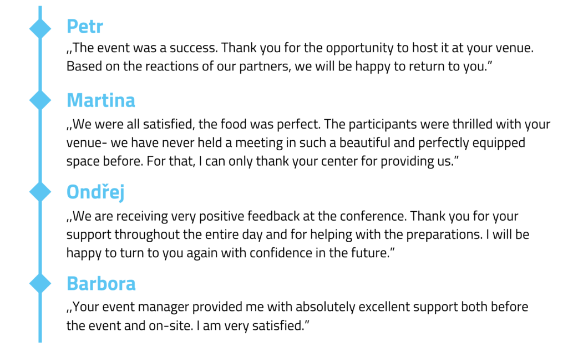Click timeline line between Martina and Ondřej markers
The width and height of the screenshot is (568, 347).
point(40,146)
